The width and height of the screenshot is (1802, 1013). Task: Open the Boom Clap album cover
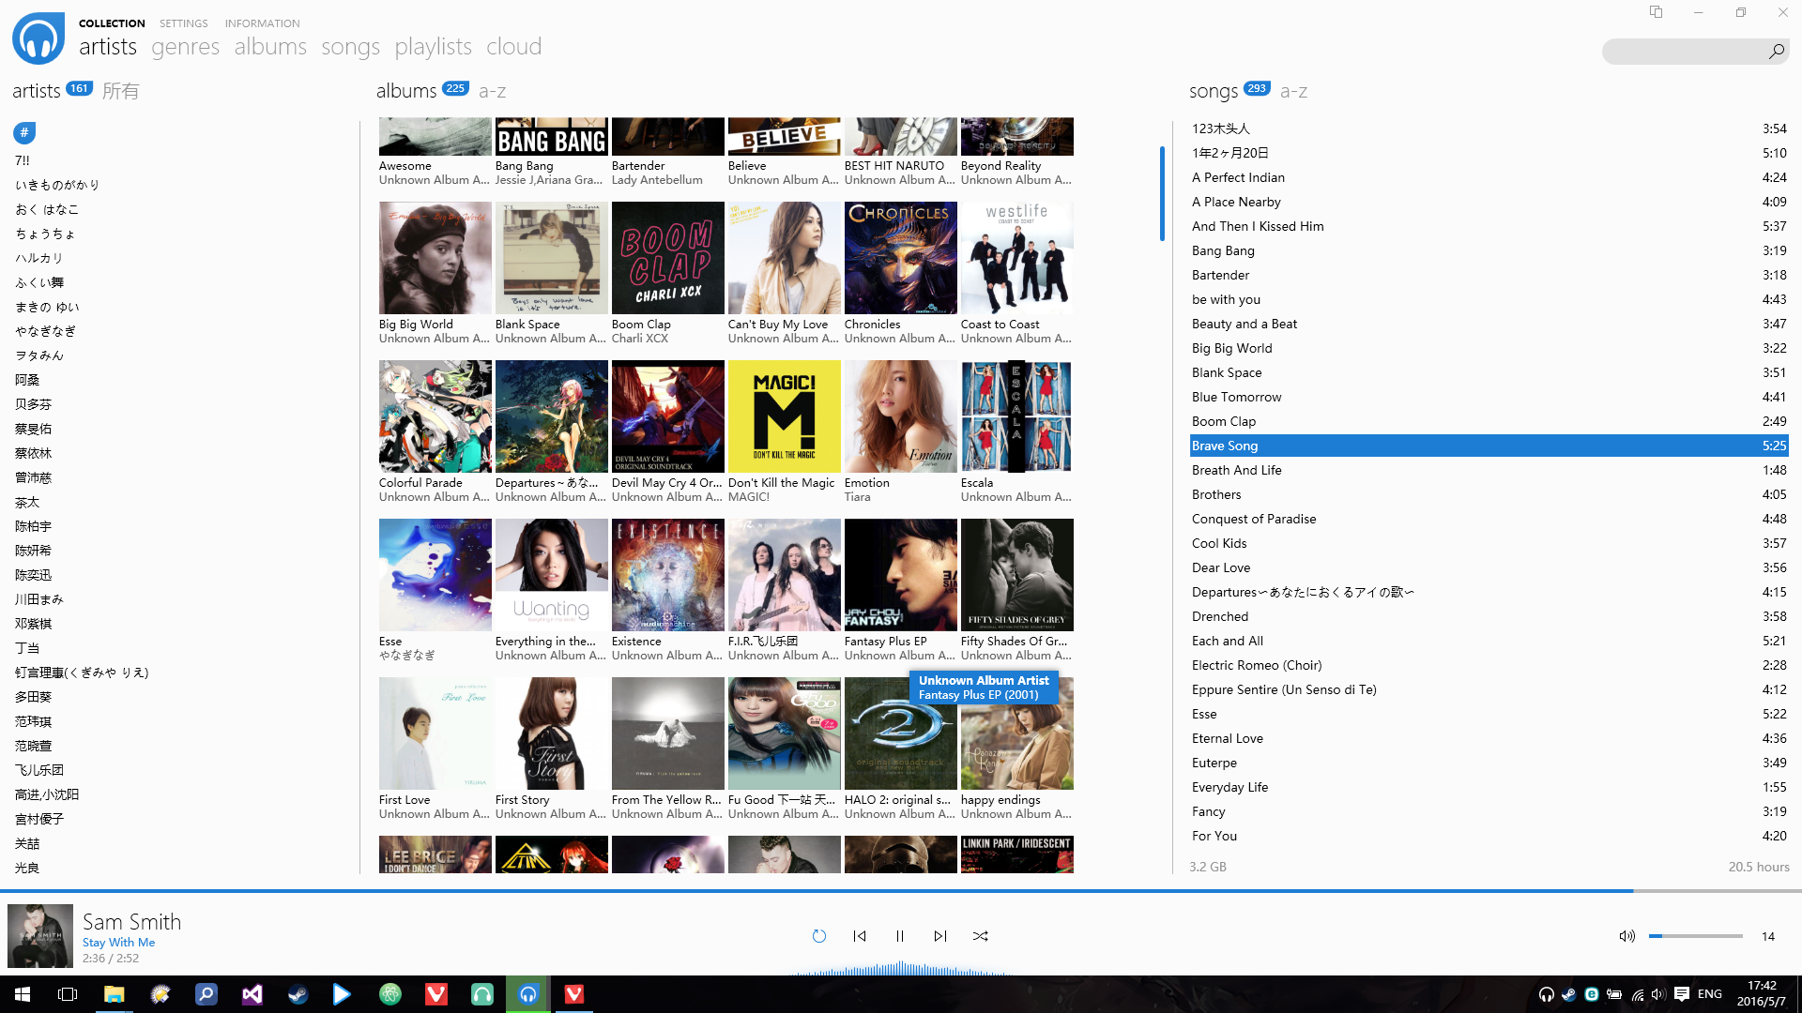click(667, 258)
